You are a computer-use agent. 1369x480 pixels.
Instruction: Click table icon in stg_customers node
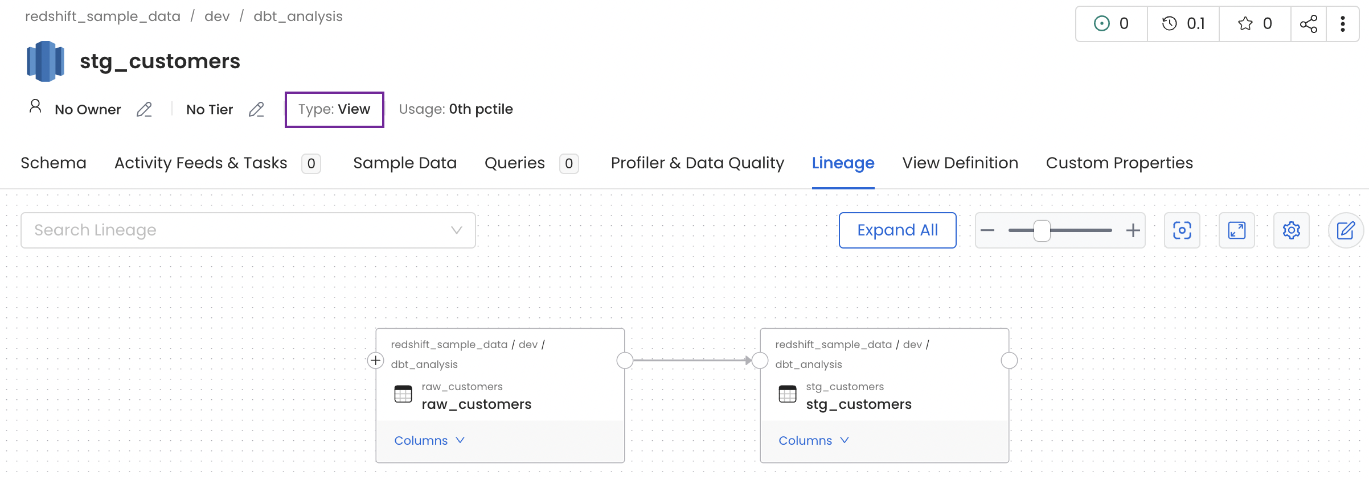coord(788,394)
